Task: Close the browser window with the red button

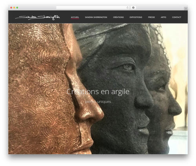Action: [x=11, y=8]
